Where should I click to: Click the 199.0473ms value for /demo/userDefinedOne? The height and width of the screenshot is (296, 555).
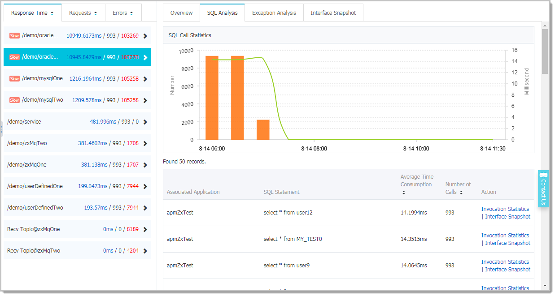pyautogui.click(x=93, y=186)
